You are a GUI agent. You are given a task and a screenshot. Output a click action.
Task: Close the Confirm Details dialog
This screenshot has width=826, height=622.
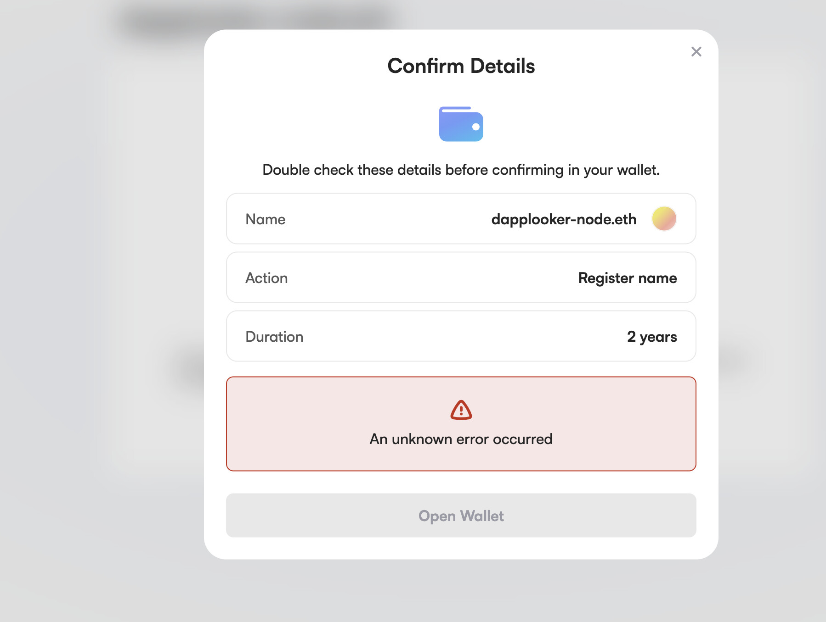pyautogui.click(x=696, y=52)
